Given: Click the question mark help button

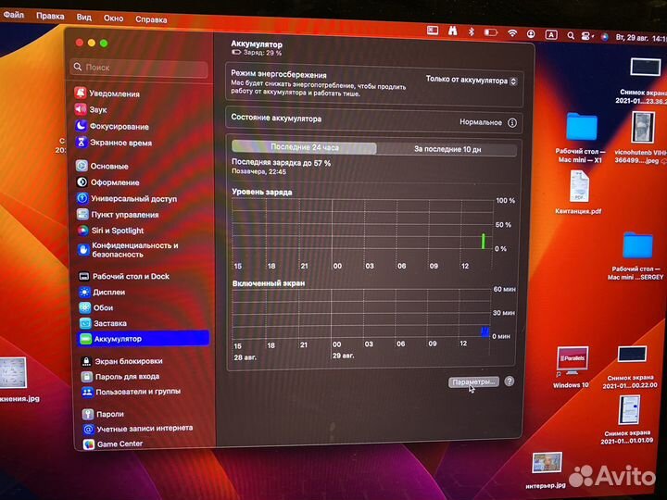Looking at the screenshot, I should (510, 381).
